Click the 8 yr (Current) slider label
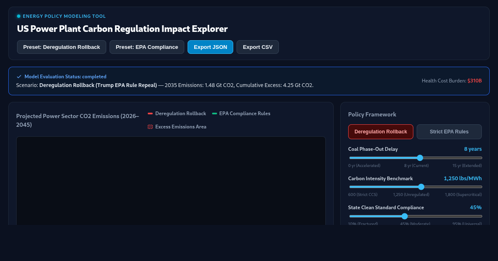498x261 pixels. coord(416,165)
